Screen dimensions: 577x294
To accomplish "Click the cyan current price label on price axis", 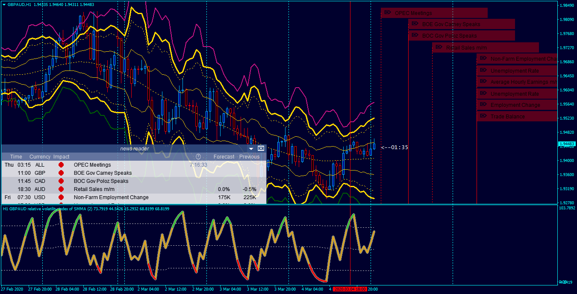I will (567, 144).
